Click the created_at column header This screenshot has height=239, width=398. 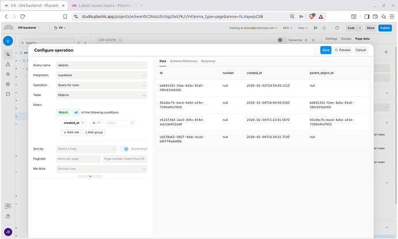tap(254, 73)
